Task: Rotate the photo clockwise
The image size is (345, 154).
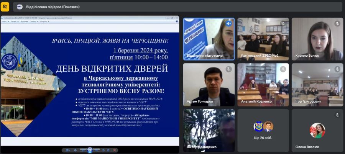Action: pos(108,150)
